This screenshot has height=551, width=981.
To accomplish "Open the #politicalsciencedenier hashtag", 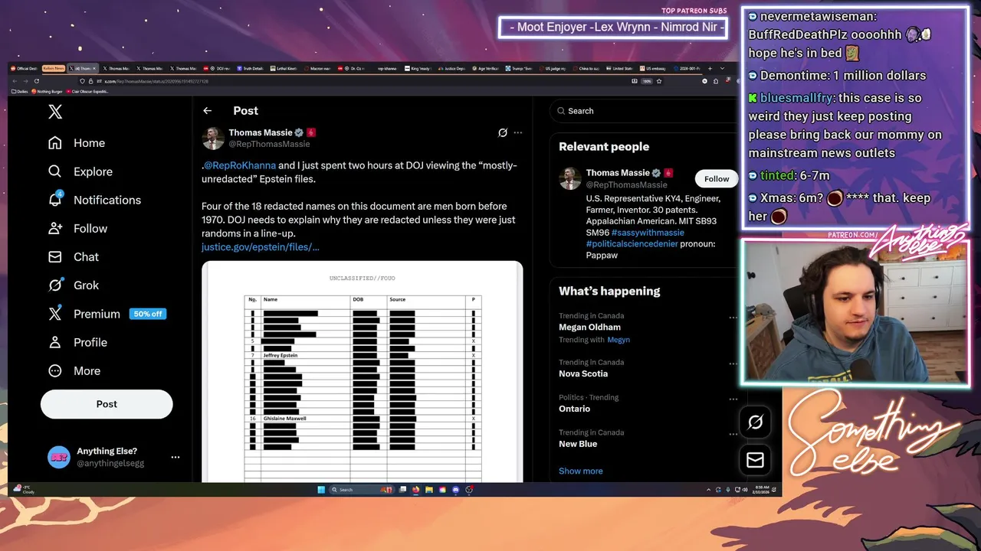I will pyautogui.click(x=632, y=244).
